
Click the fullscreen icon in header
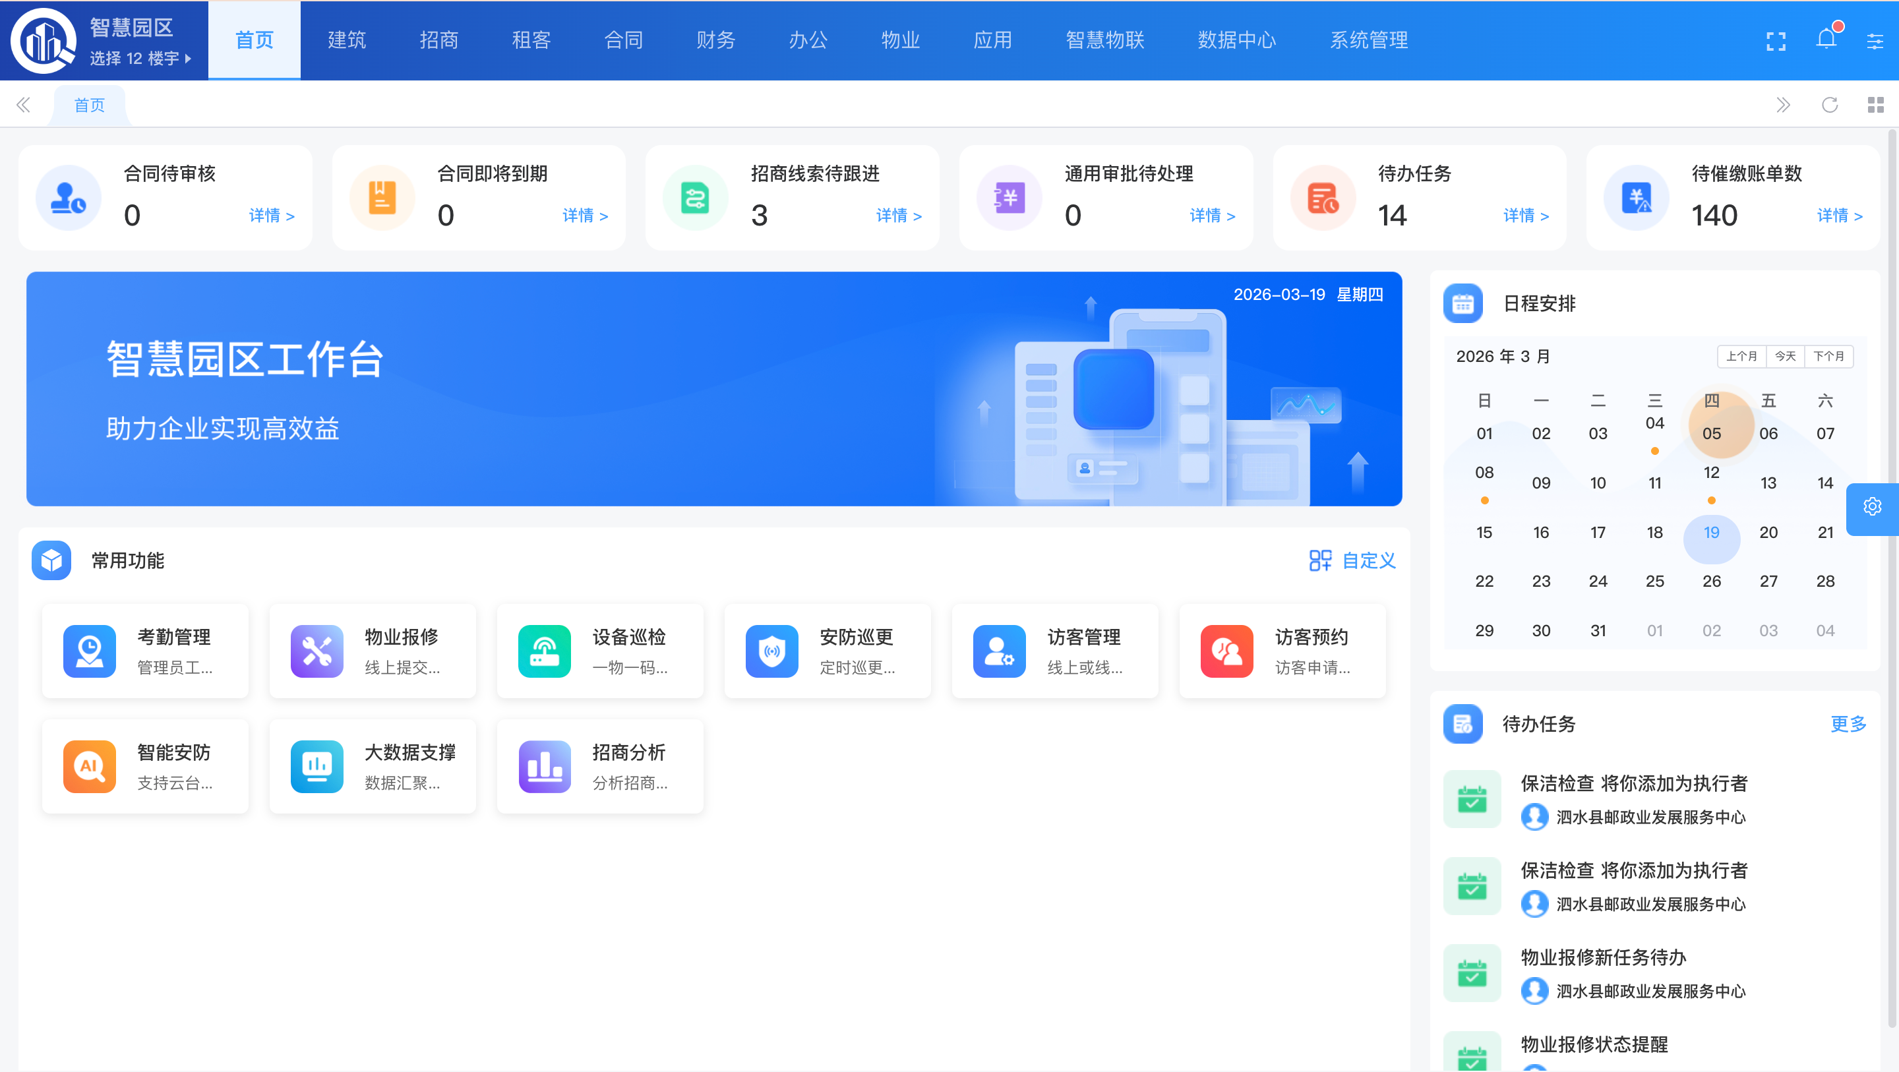click(x=1776, y=41)
